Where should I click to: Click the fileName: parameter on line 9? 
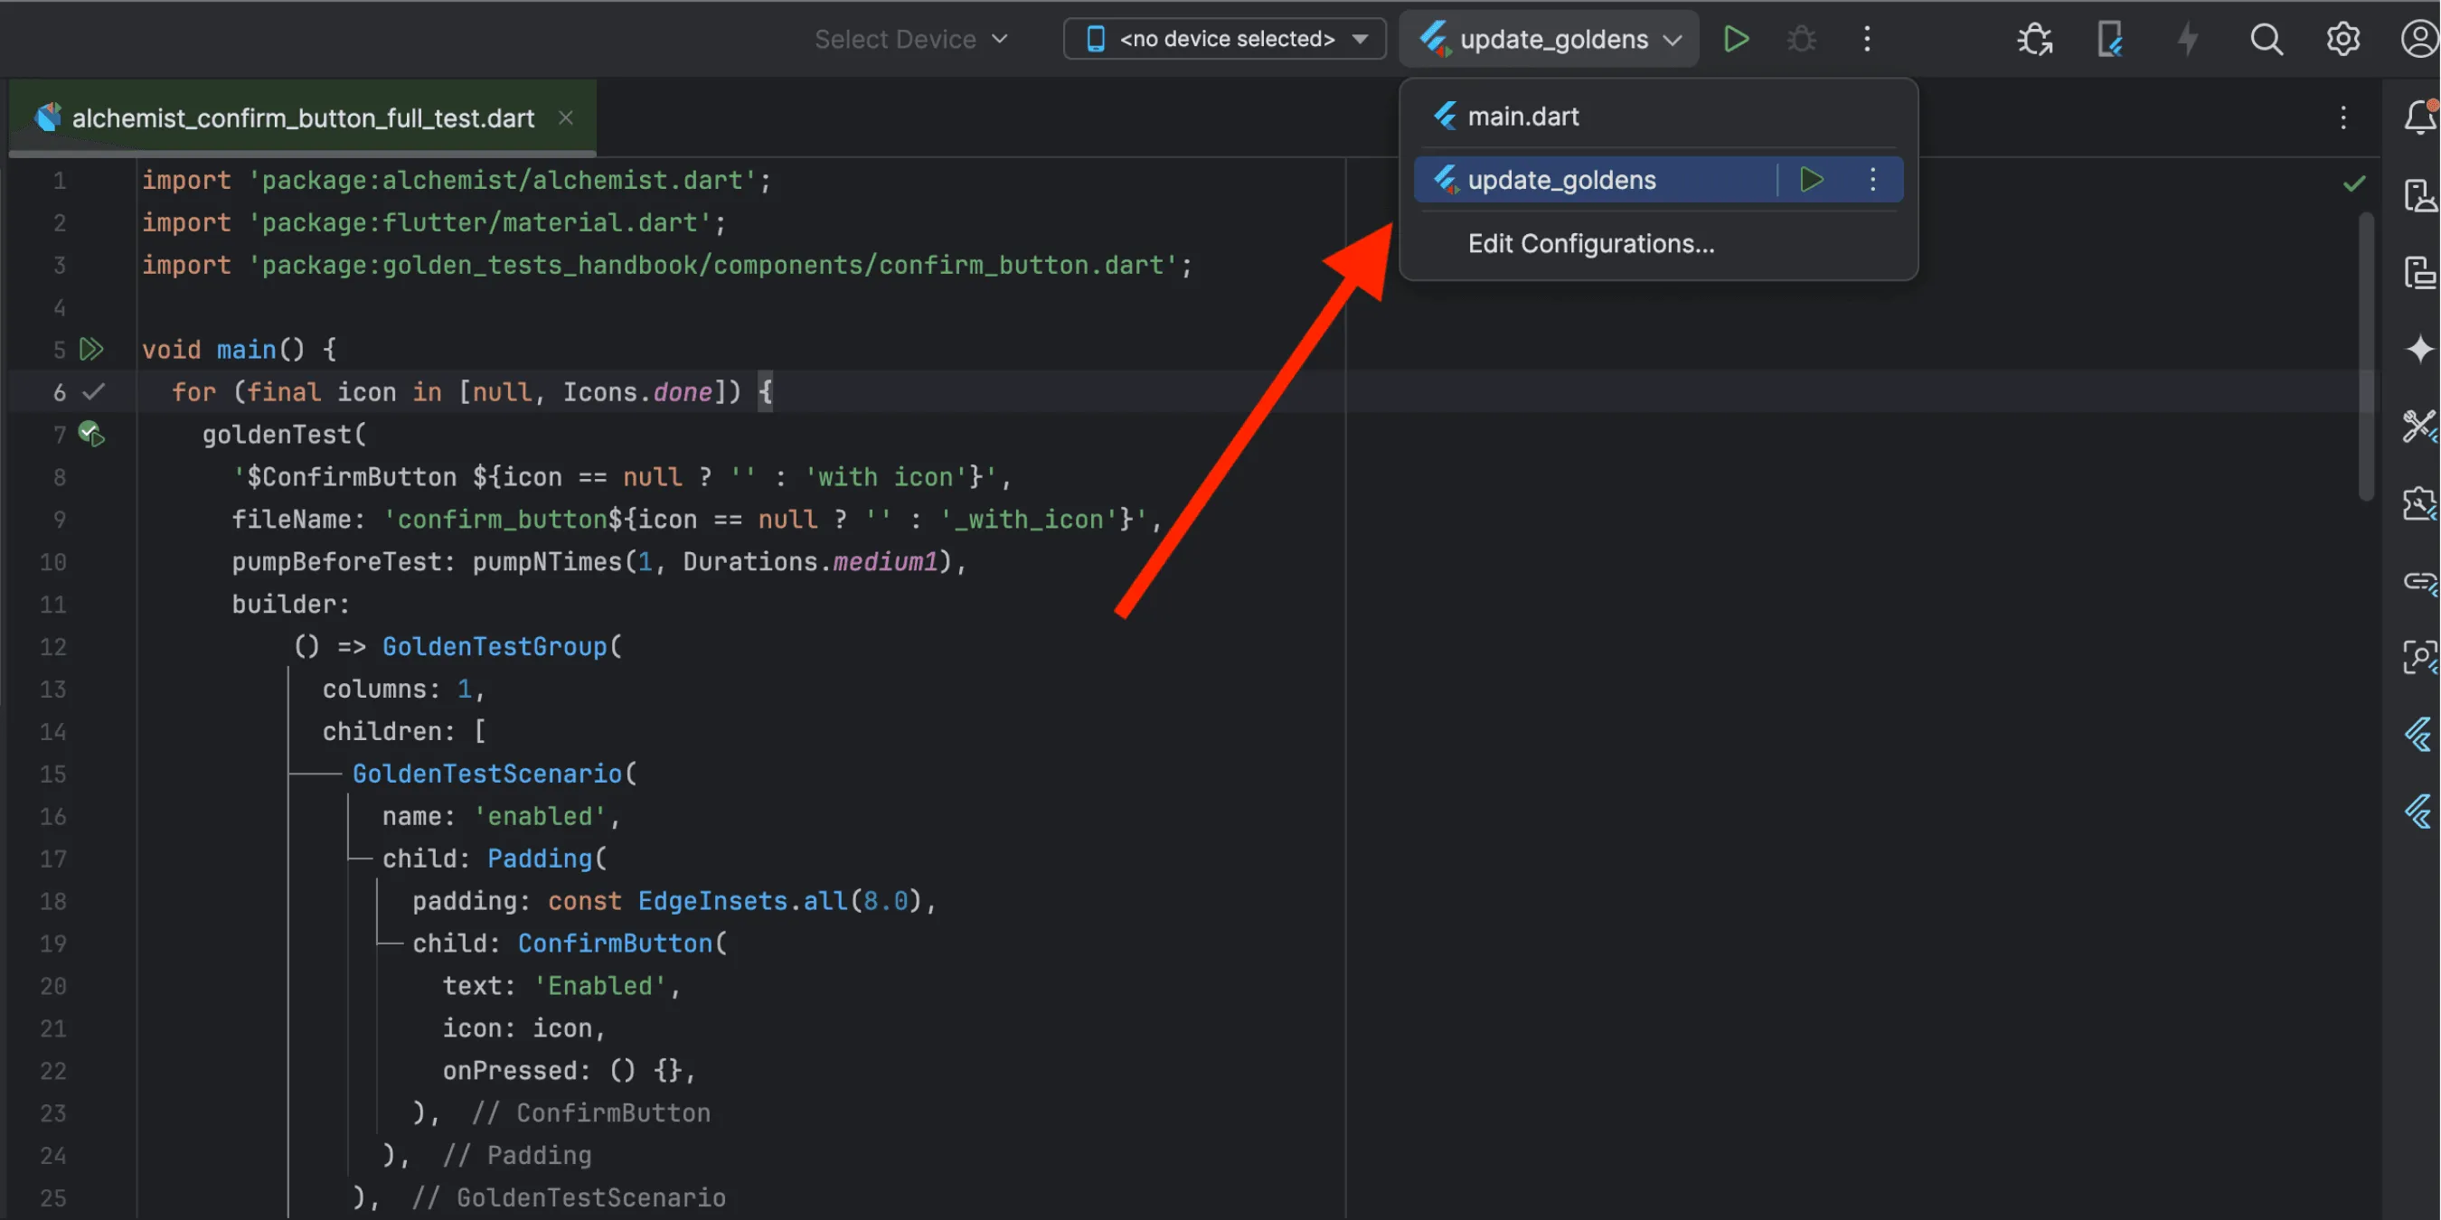(298, 519)
